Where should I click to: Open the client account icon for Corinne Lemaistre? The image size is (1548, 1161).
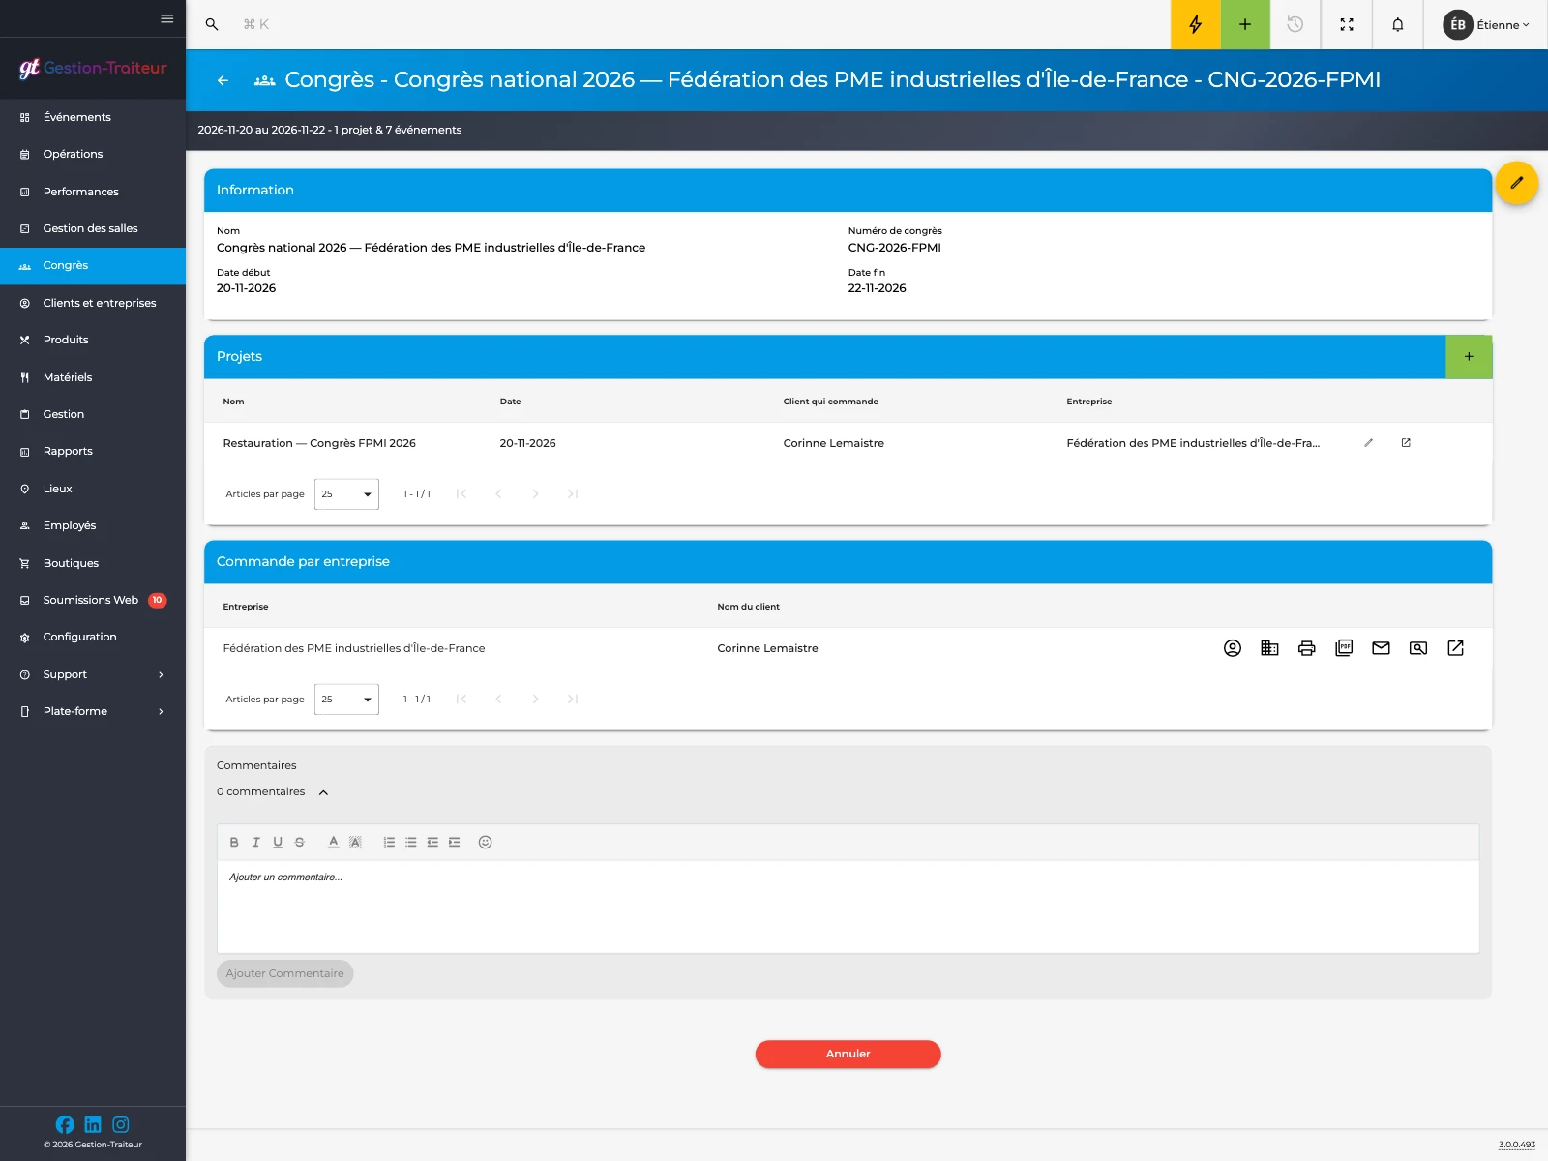pos(1233,648)
